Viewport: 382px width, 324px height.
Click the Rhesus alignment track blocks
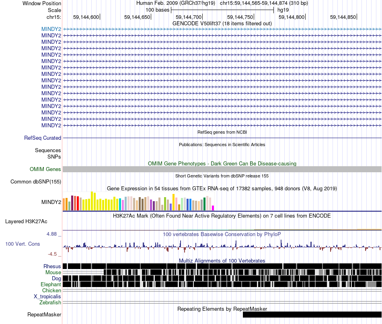tap(222, 266)
